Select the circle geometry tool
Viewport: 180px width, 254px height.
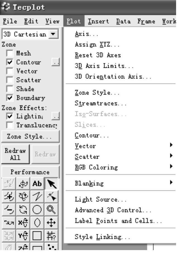coord(37,208)
